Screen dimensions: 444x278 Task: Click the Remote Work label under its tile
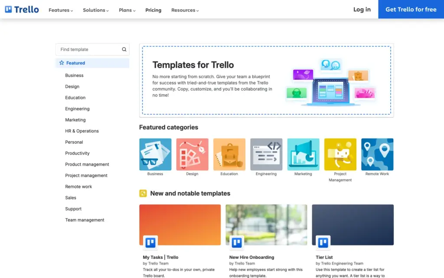(x=377, y=174)
